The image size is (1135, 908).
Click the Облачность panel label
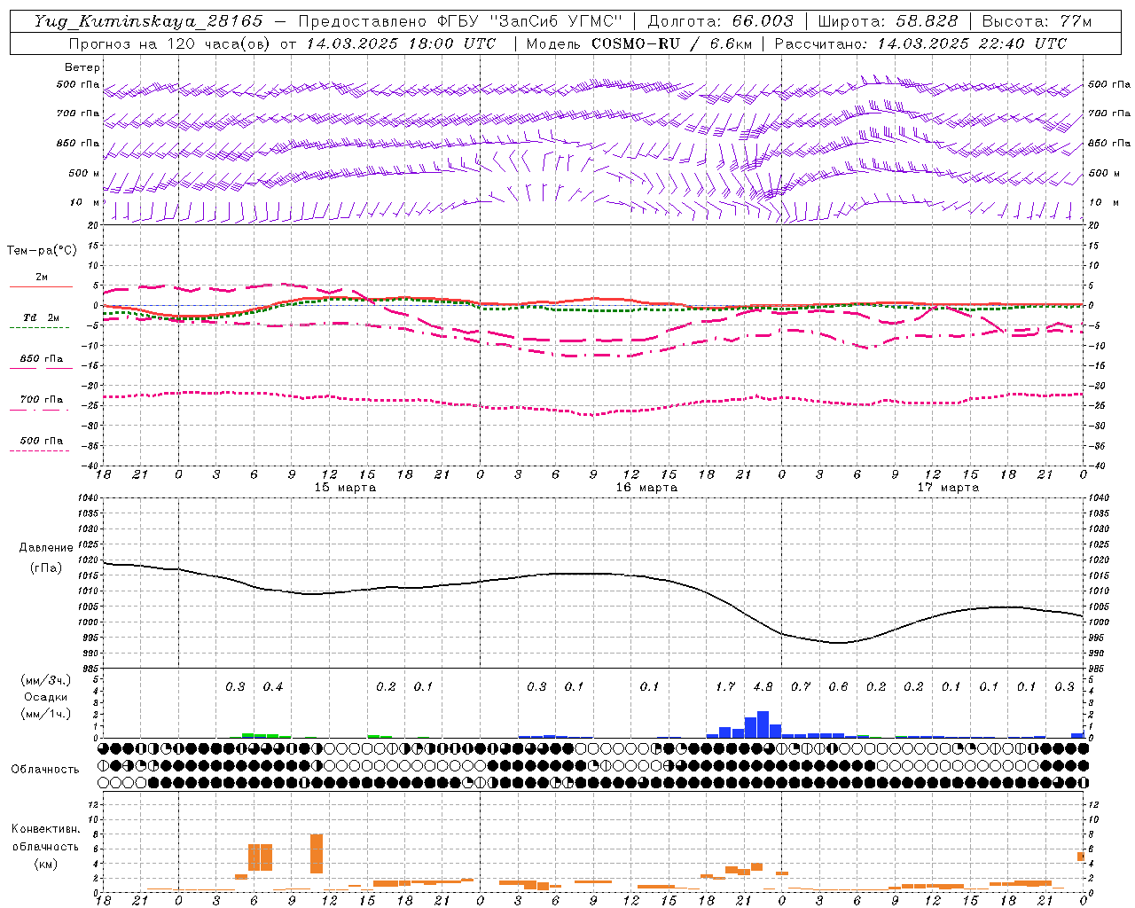tap(45, 770)
